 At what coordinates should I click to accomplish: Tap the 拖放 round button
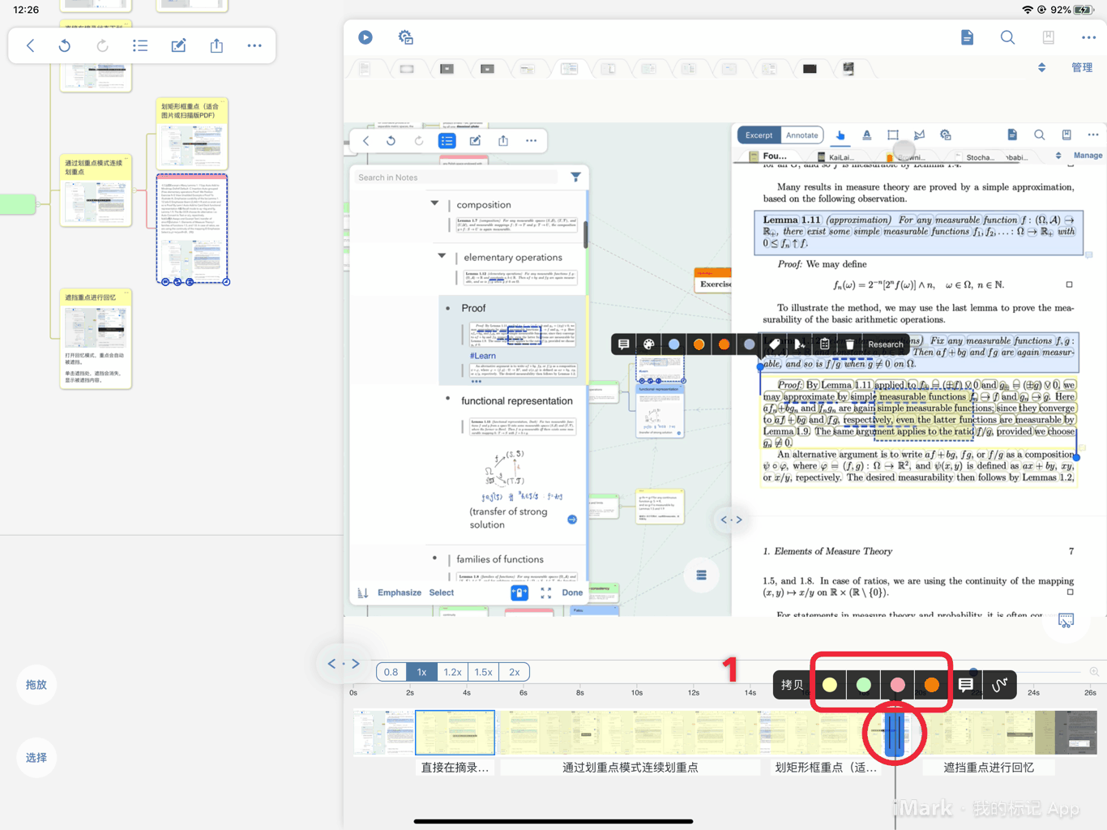[x=36, y=685]
